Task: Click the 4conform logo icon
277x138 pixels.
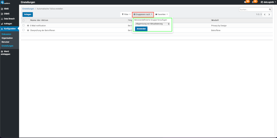Action: pos(2,2)
